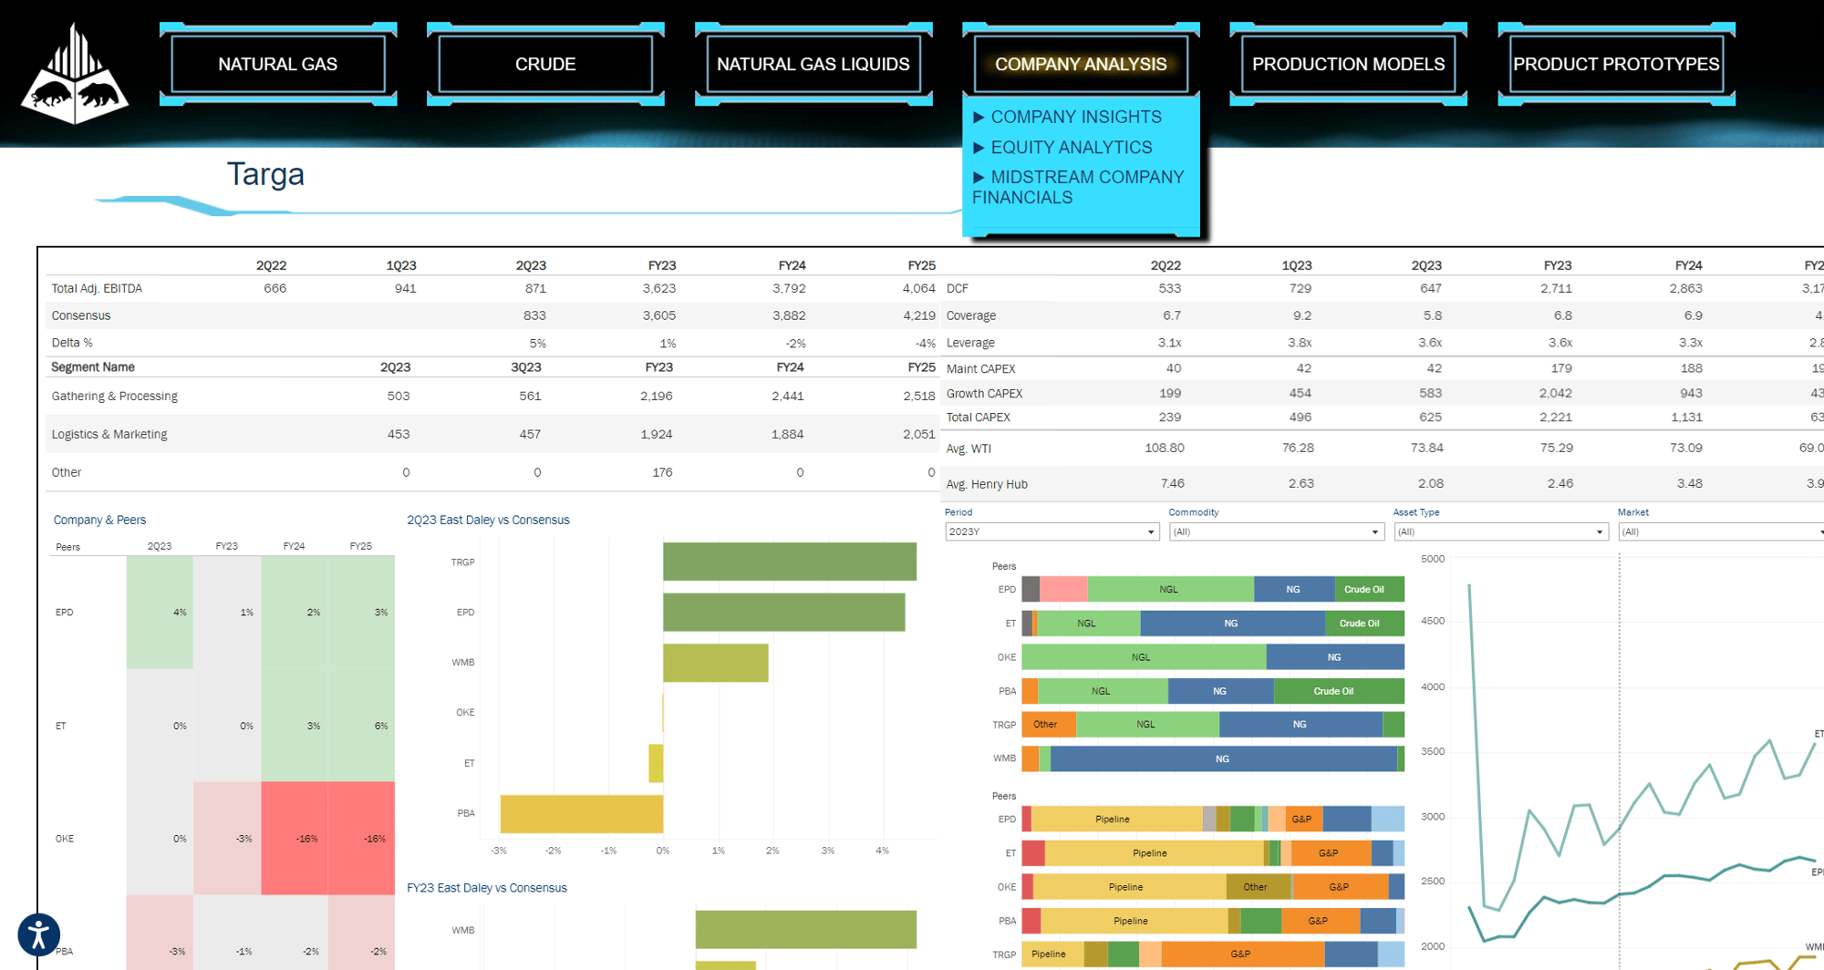Viewport: 1824px width, 970px height.
Task: Select TRGP Other segment in commodity chart
Action: [1049, 724]
